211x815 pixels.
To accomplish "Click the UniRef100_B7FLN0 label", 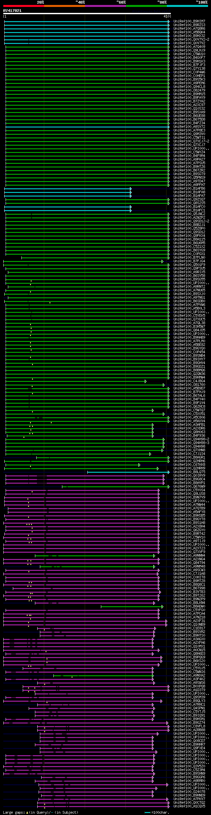I will coord(189,258).
